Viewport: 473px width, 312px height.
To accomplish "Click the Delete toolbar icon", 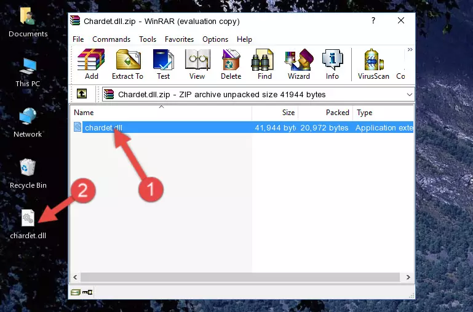I will [231, 64].
